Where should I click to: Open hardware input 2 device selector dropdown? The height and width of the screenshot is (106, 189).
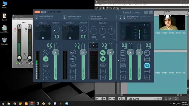[65, 17]
